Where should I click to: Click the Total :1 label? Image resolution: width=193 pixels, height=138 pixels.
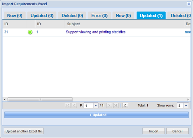tap(143, 105)
